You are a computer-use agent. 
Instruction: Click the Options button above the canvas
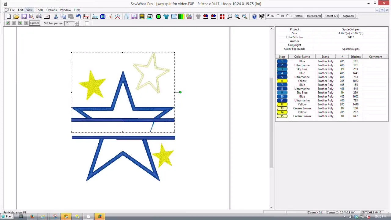[x=35, y=23]
